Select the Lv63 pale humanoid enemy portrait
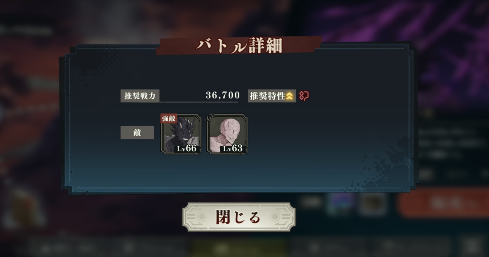 (227, 134)
